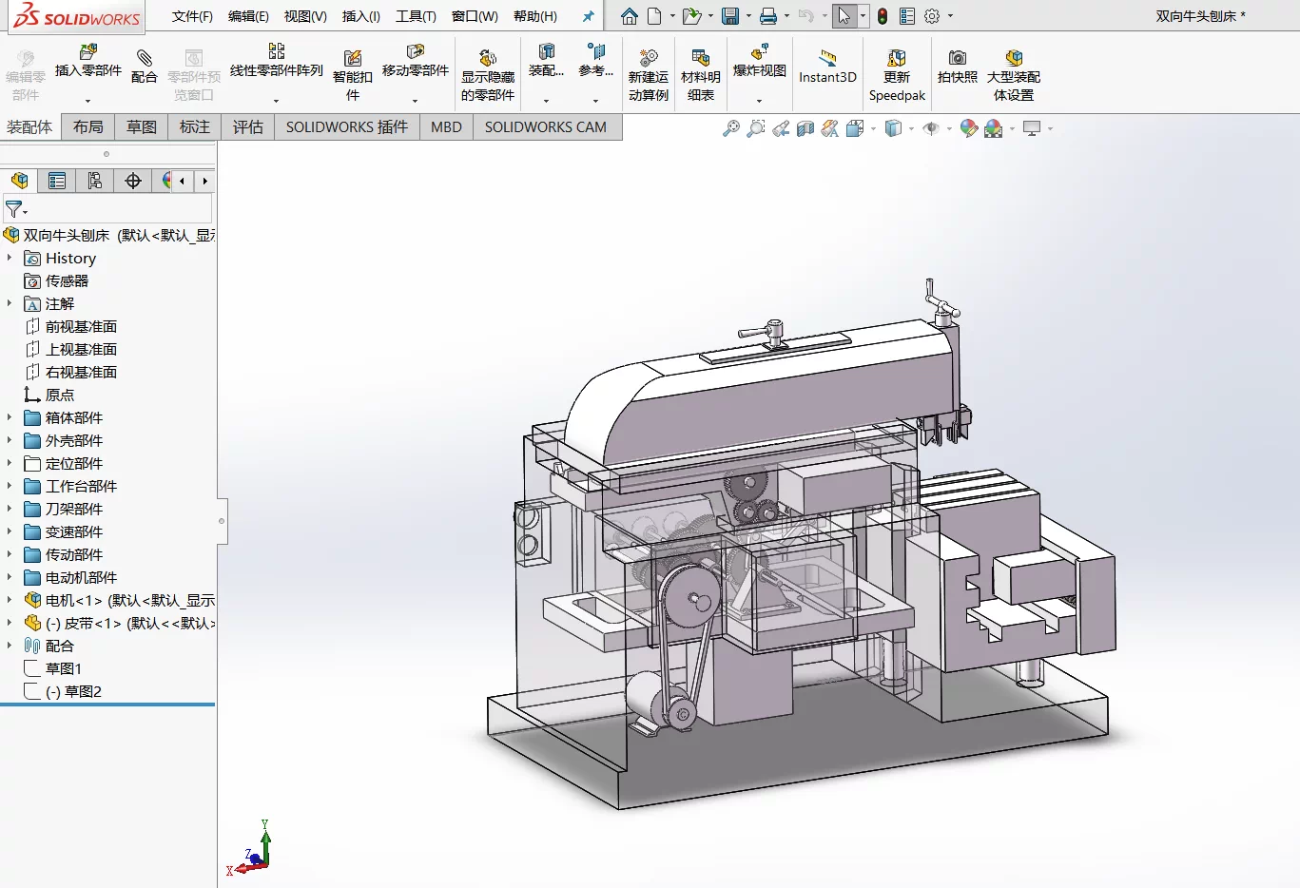Open the Bill of Materials tool (材料明细表)

701,74
